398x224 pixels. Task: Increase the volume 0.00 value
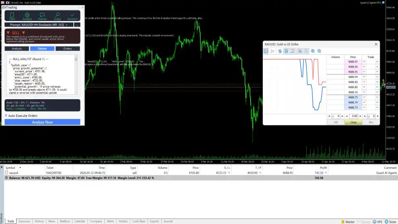tap(360, 116)
